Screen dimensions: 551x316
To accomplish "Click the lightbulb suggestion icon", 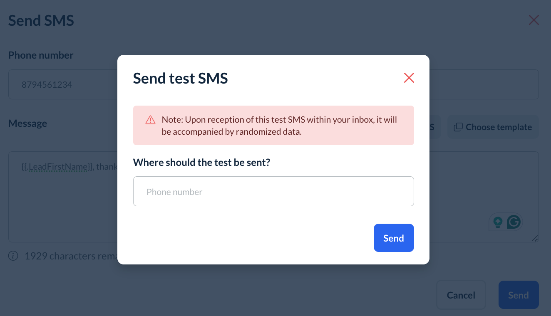I will (x=498, y=222).
